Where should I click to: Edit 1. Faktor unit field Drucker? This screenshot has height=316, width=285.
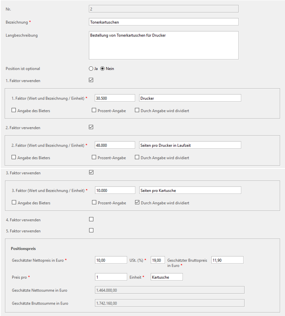190,98
